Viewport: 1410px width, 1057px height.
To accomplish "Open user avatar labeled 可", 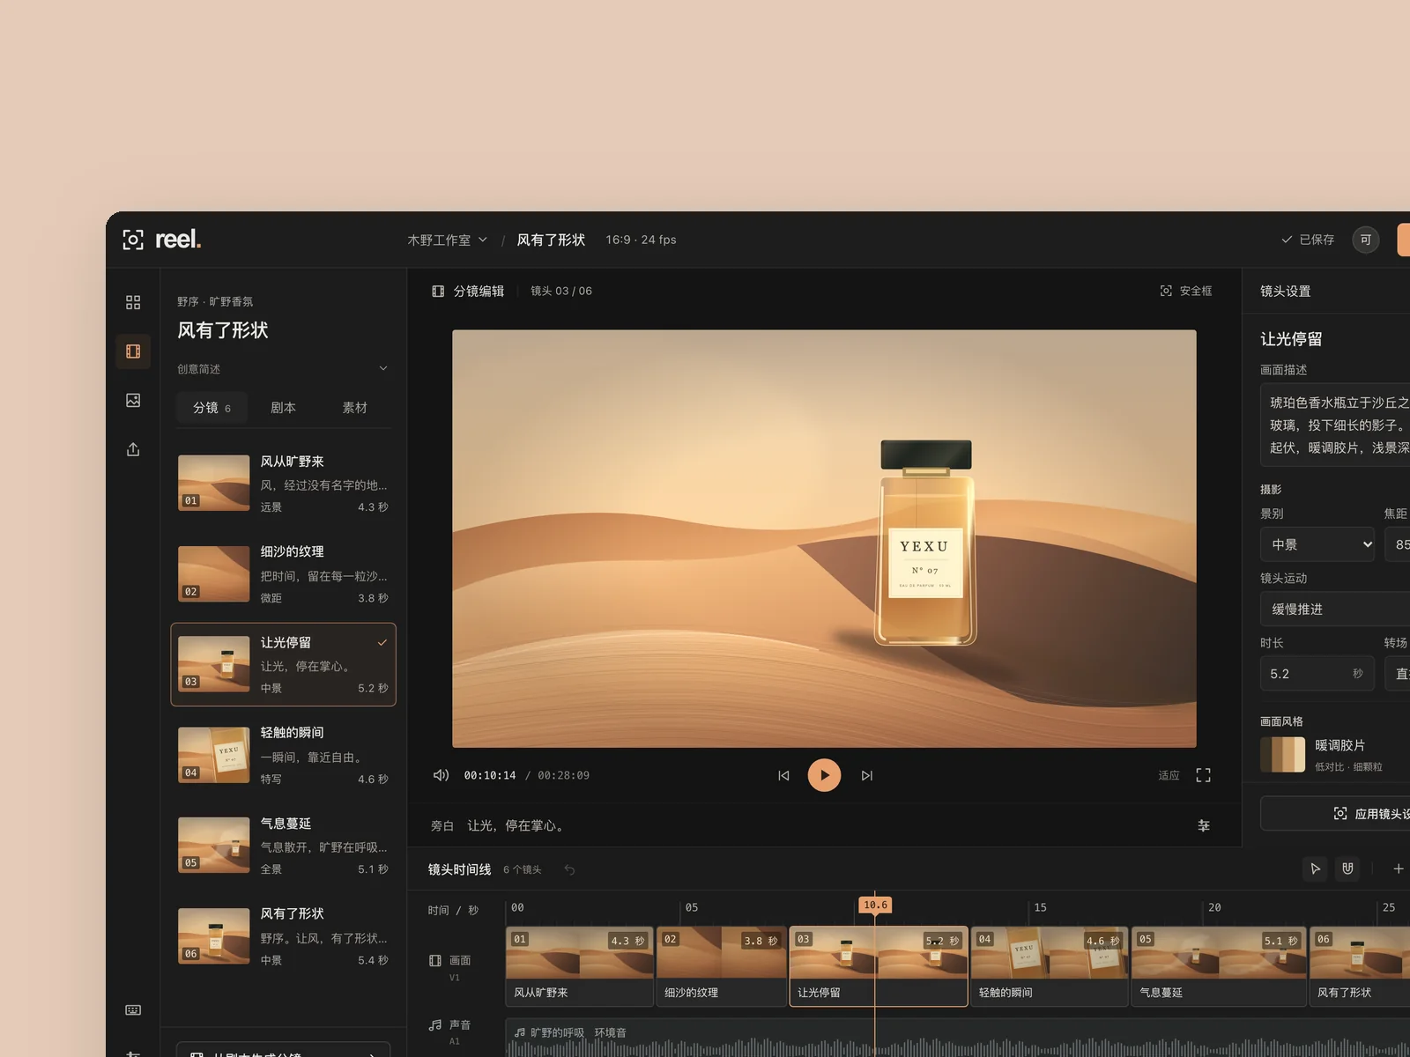I will [x=1366, y=240].
